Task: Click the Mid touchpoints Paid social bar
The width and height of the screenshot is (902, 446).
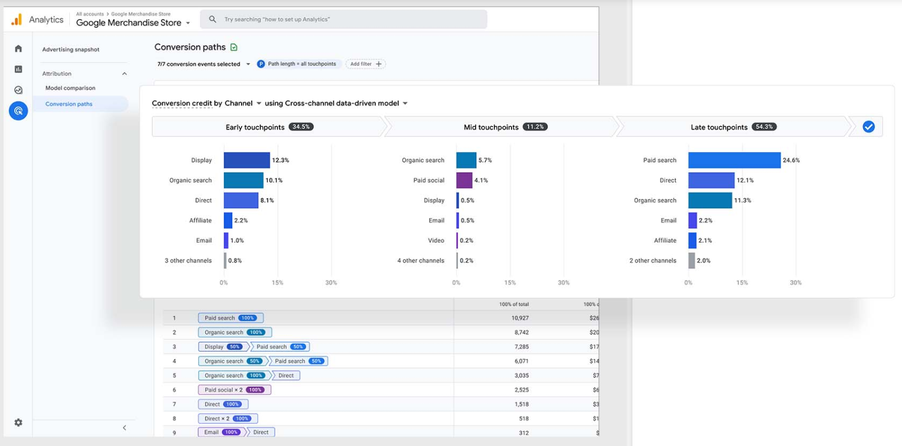Action: point(464,180)
